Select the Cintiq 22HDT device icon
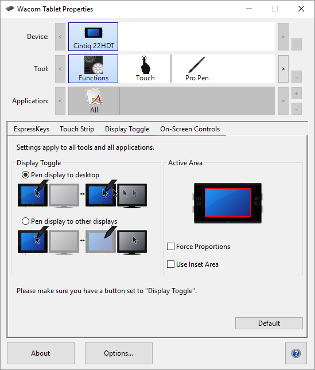The width and height of the screenshot is (315, 370). 93,37
